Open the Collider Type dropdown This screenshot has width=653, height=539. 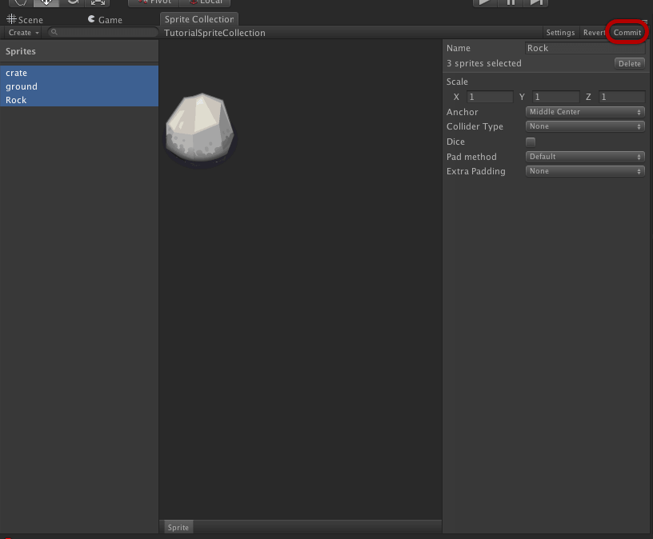tap(585, 126)
